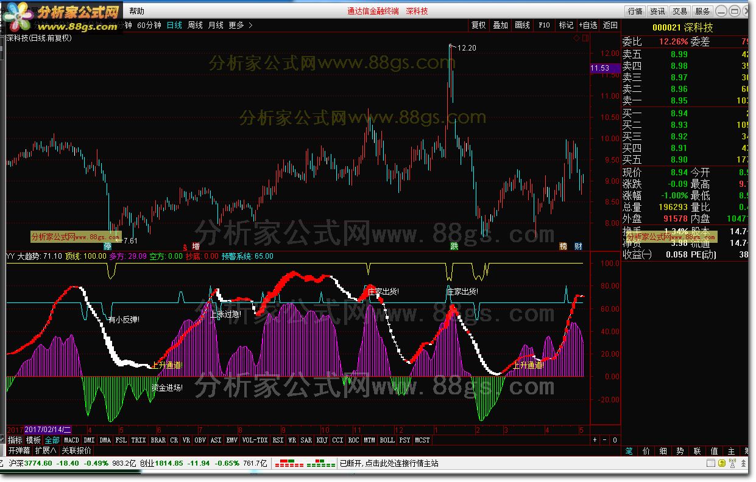
Task: Select the DMA indicator
Action: 105,440
